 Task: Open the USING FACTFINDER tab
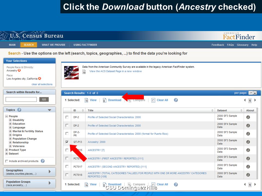pyautogui.click(x=85, y=45)
